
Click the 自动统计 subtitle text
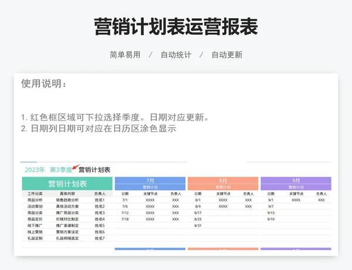pyautogui.click(x=176, y=55)
